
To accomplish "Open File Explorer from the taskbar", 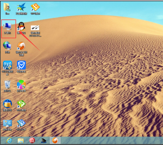I will 21,140.
